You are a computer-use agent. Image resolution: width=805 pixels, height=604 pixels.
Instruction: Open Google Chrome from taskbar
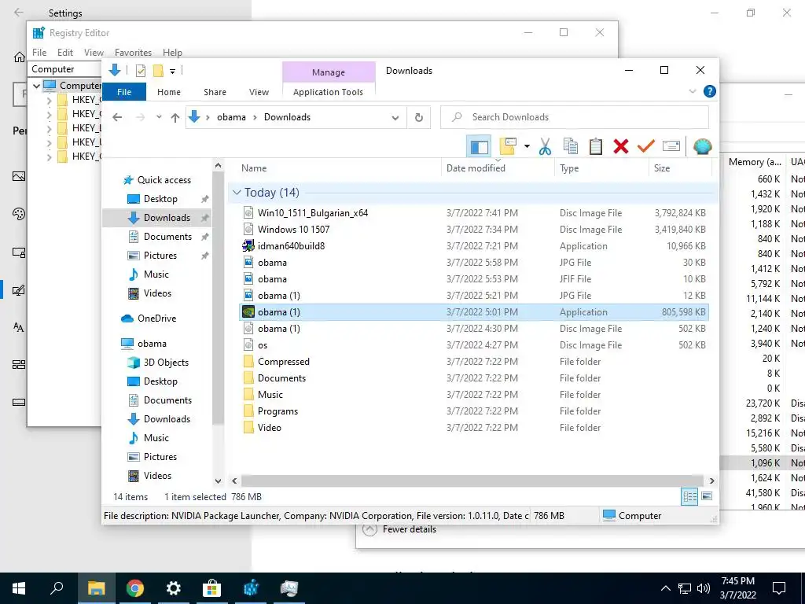[135, 588]
